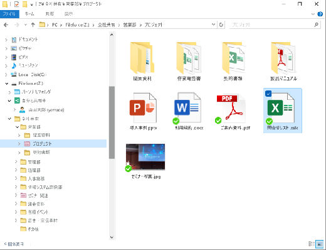Click the refresh button beside address bar
This screenshot has height=250, width=326.
[x=221, y=25]
